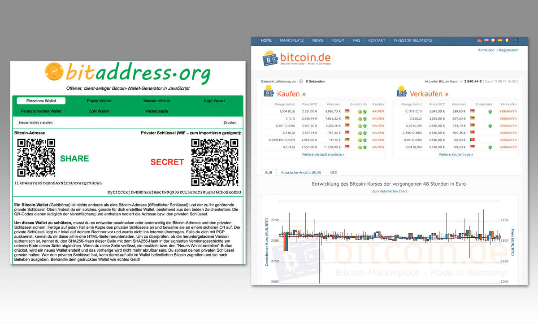
Task: Open NEWS in bitcoin.de navigation
Action: click(317, 40)
